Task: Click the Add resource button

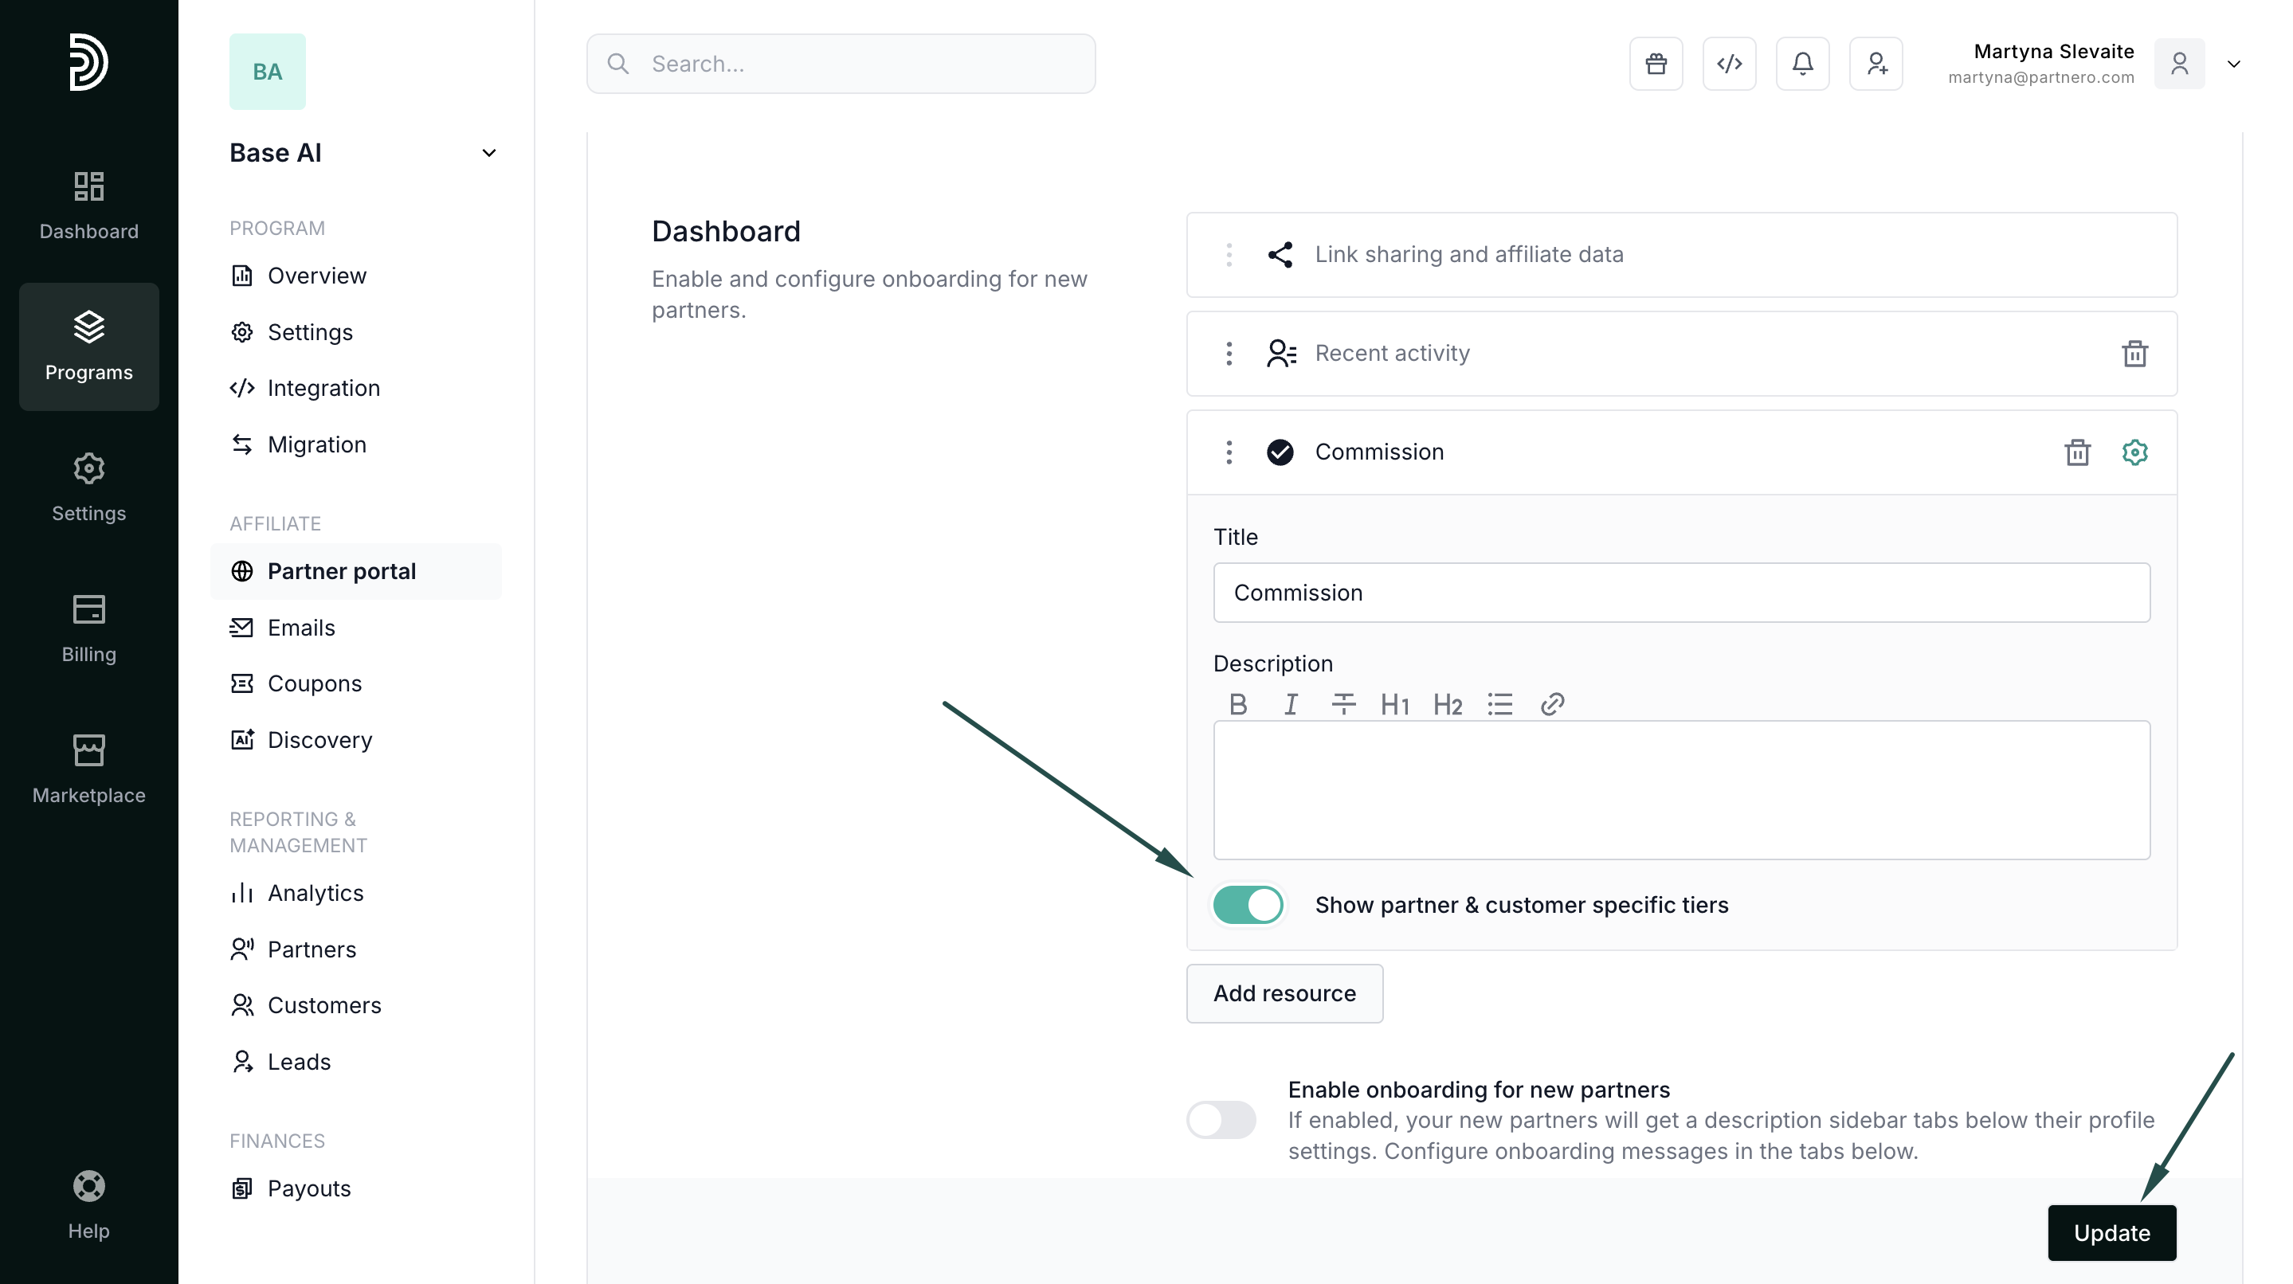Action: (1284, 993)
